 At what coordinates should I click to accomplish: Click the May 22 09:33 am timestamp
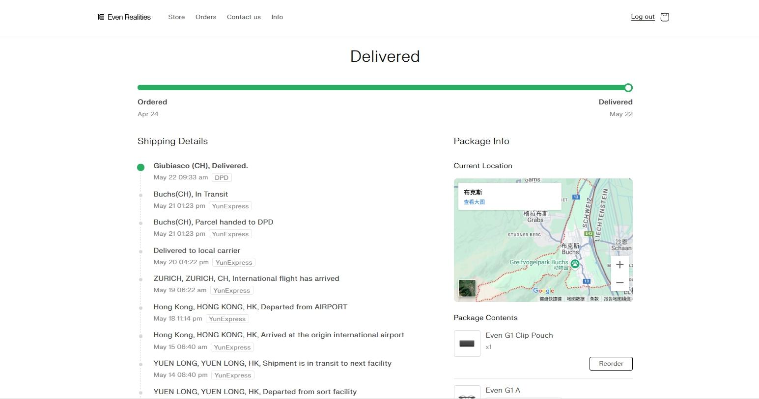180,177
